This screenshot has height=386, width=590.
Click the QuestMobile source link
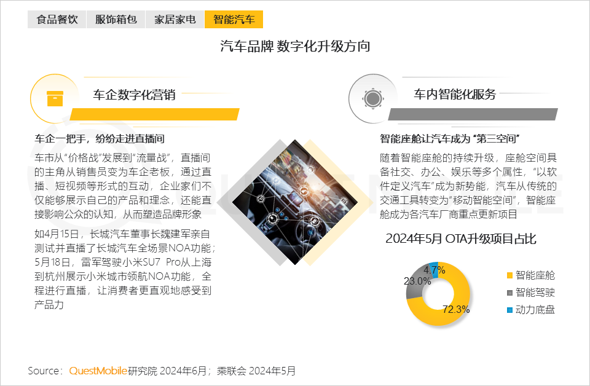(98, 371)
